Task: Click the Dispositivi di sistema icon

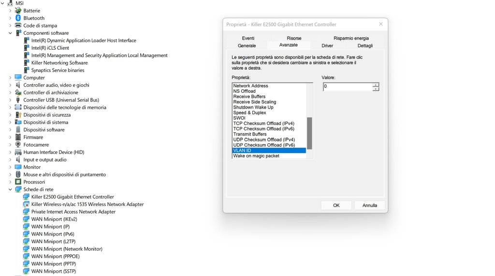Action: point(18,122)
